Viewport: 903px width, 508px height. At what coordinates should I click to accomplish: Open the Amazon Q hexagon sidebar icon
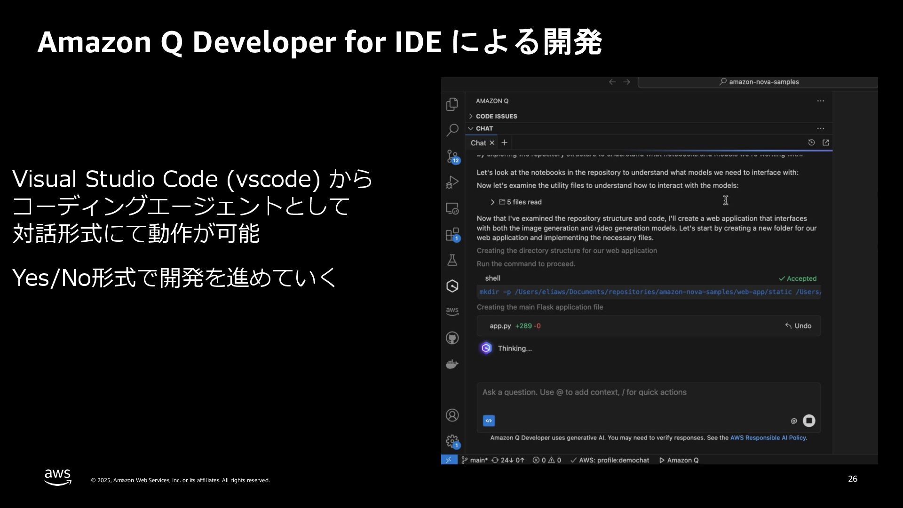click(x=452, y=286)
